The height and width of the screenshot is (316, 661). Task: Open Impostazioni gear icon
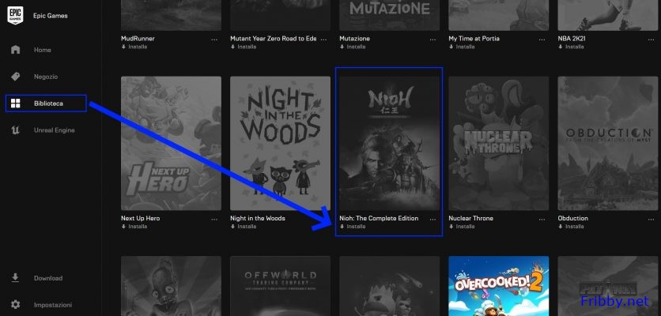[15, 304]
